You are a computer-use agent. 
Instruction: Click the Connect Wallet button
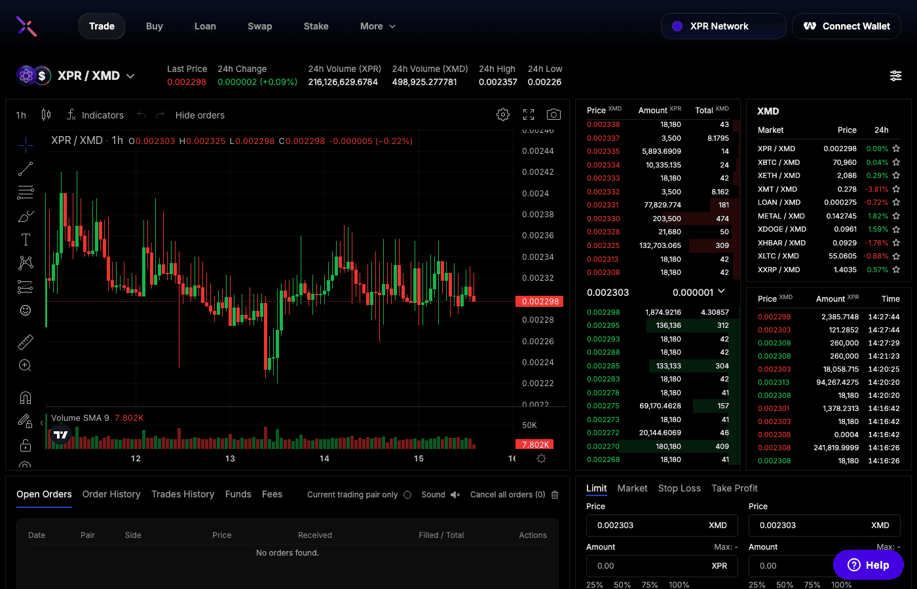coord(846,26)
